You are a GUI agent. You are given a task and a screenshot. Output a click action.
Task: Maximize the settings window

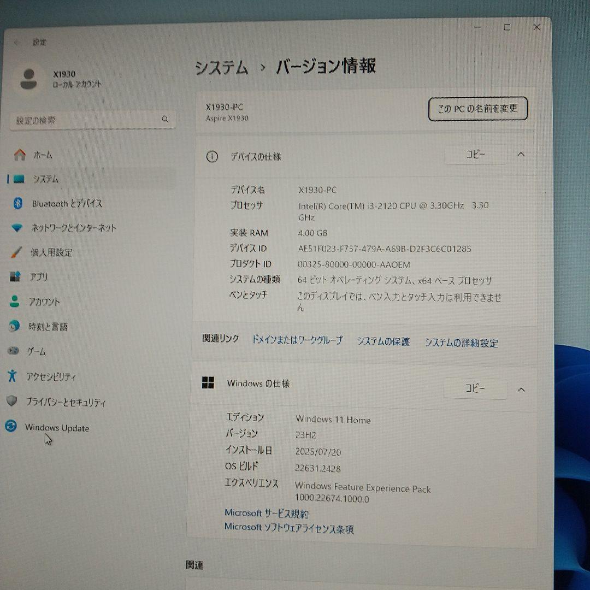pos(507,27)
